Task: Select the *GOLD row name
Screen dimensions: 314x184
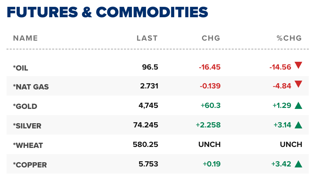Action: click(x=25, y=107)
